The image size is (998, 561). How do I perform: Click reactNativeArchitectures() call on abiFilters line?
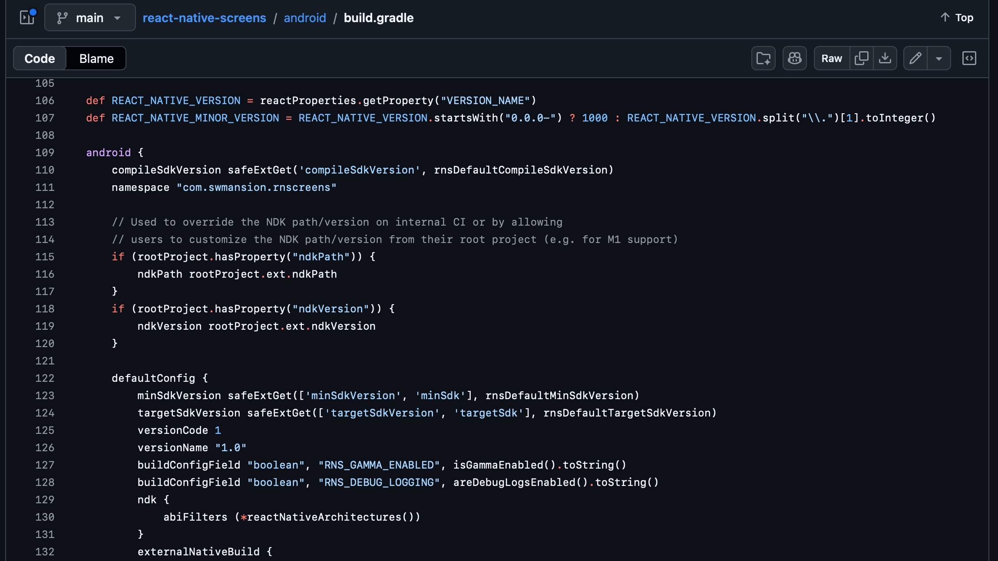pos(330,517)
